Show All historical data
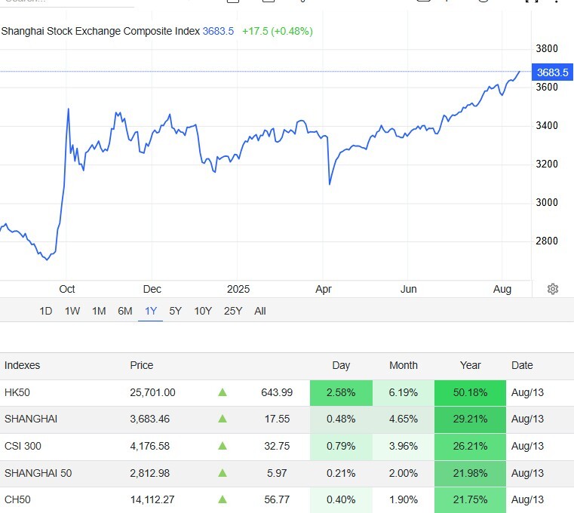The height and width of the screenshot is (513, 574). [260, 312]
